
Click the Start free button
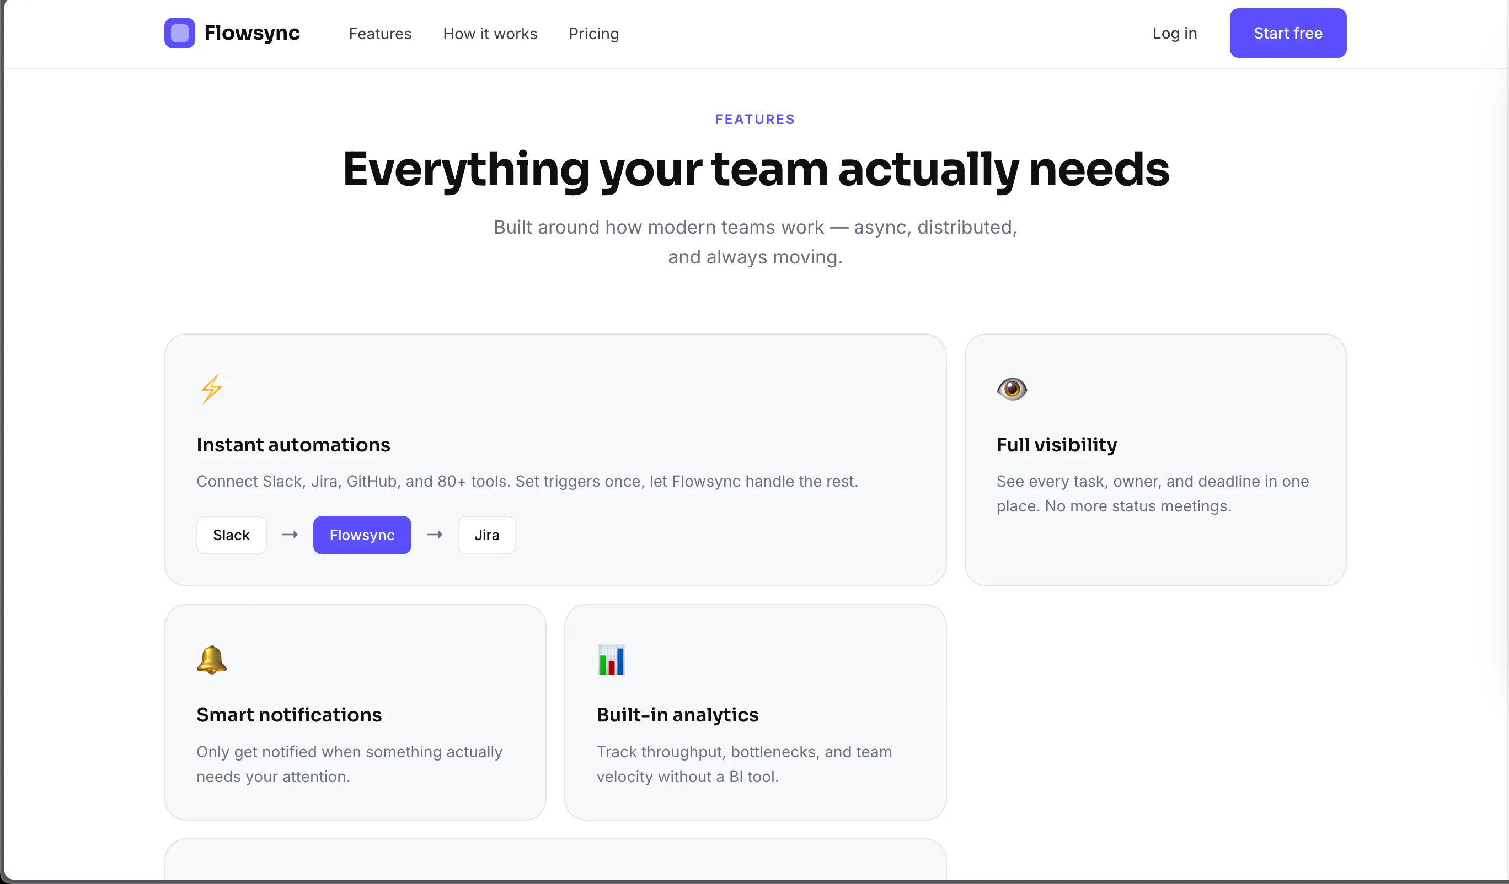coord(1287,33)
